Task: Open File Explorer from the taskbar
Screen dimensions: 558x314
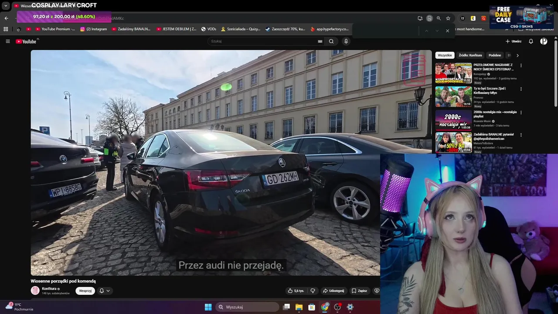Action: 299,307
